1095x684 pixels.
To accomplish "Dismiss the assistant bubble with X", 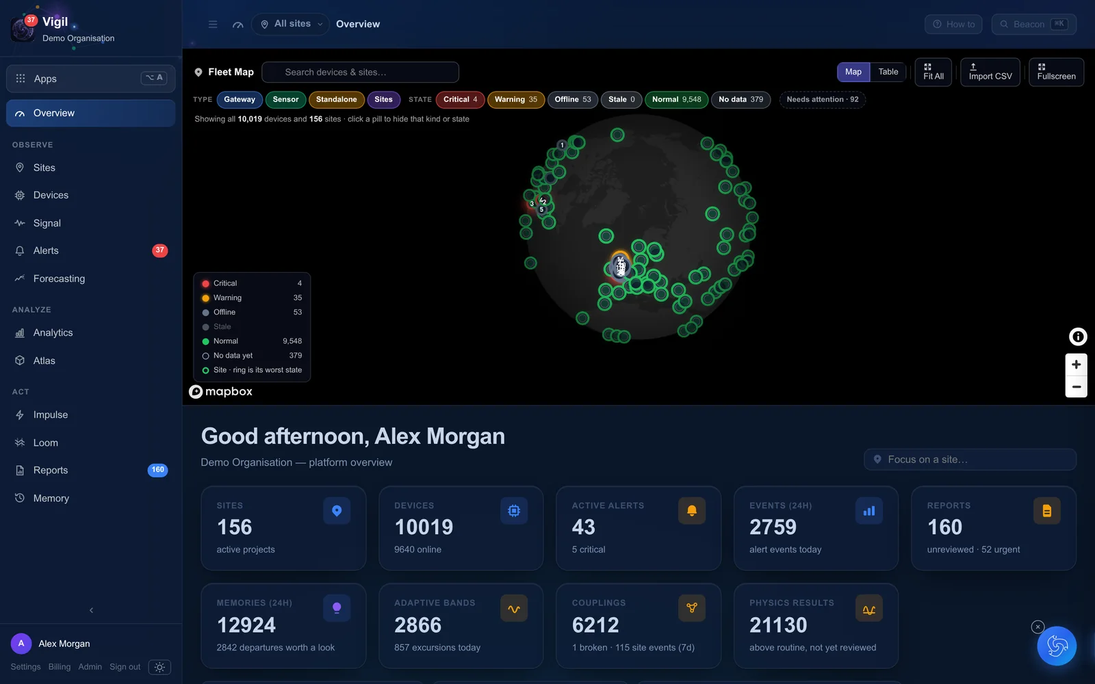I will (1038, 627).
